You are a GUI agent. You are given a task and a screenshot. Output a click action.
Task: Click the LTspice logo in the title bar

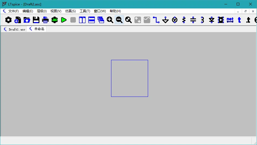coord(4,4)
